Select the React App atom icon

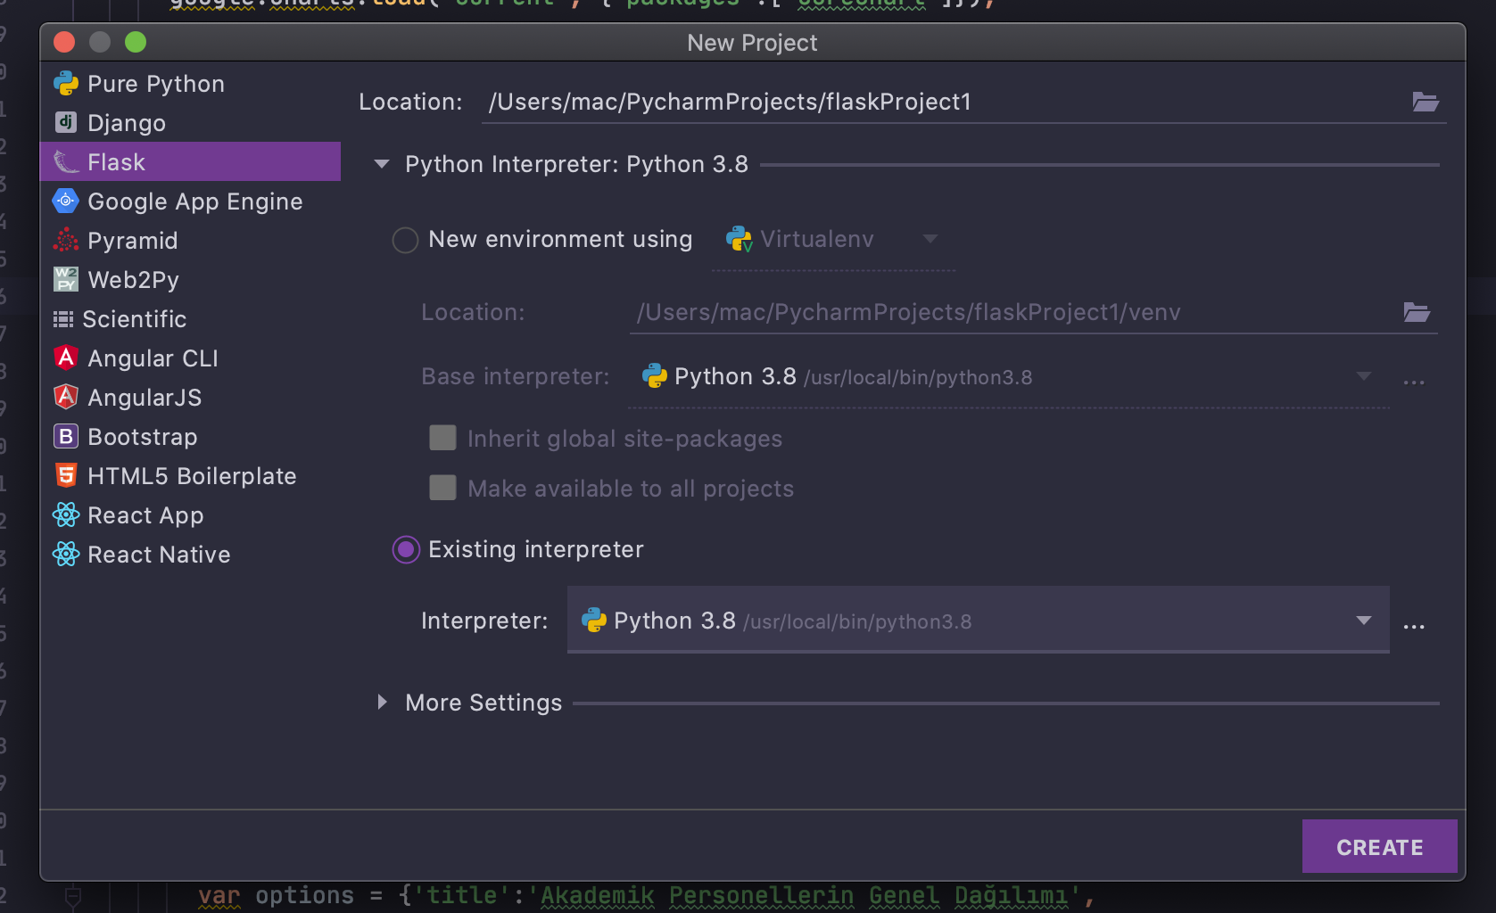[66, 514]
